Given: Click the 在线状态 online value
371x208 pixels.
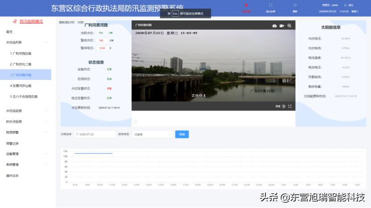Looking at the screenshot, I should point(109,79).
